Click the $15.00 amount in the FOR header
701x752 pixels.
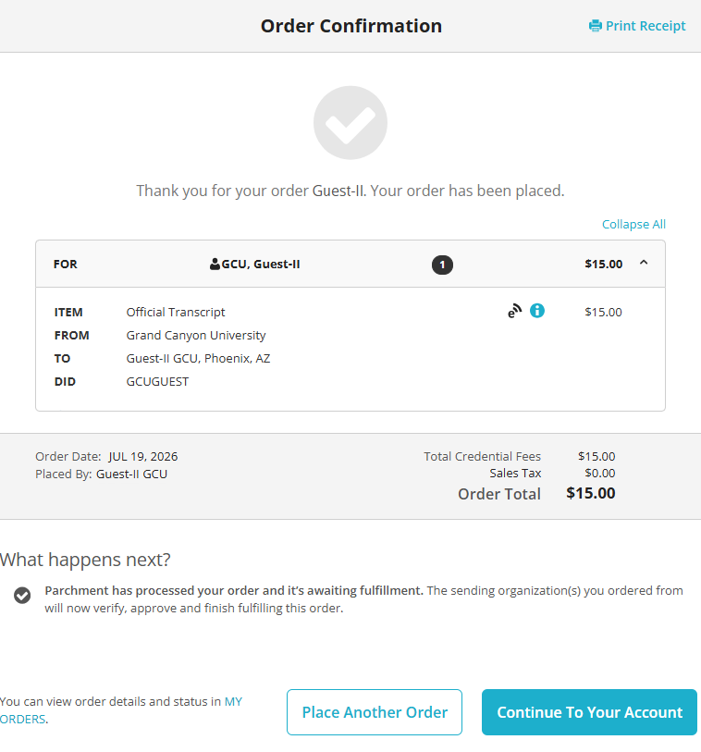click(604, 265)
